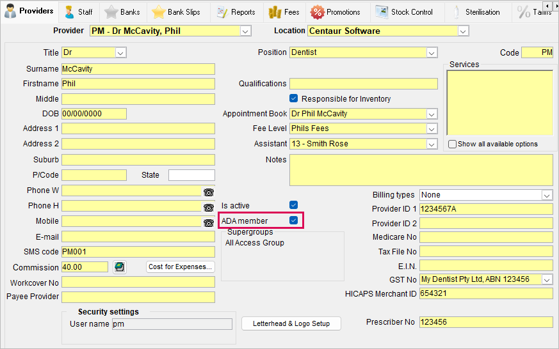Click the Commission value field

click(x=85, y=267)
